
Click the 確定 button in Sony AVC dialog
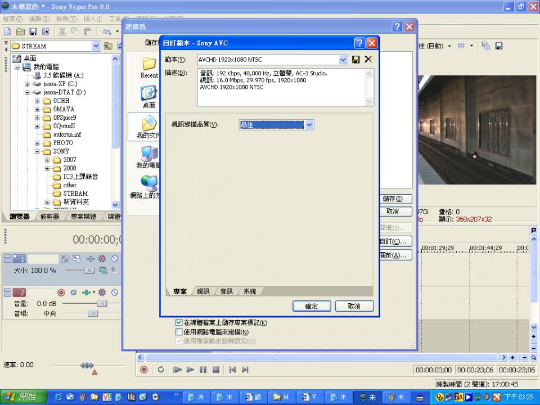coord(311,306)
